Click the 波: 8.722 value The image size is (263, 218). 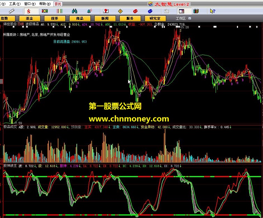[x=28, y=166]
